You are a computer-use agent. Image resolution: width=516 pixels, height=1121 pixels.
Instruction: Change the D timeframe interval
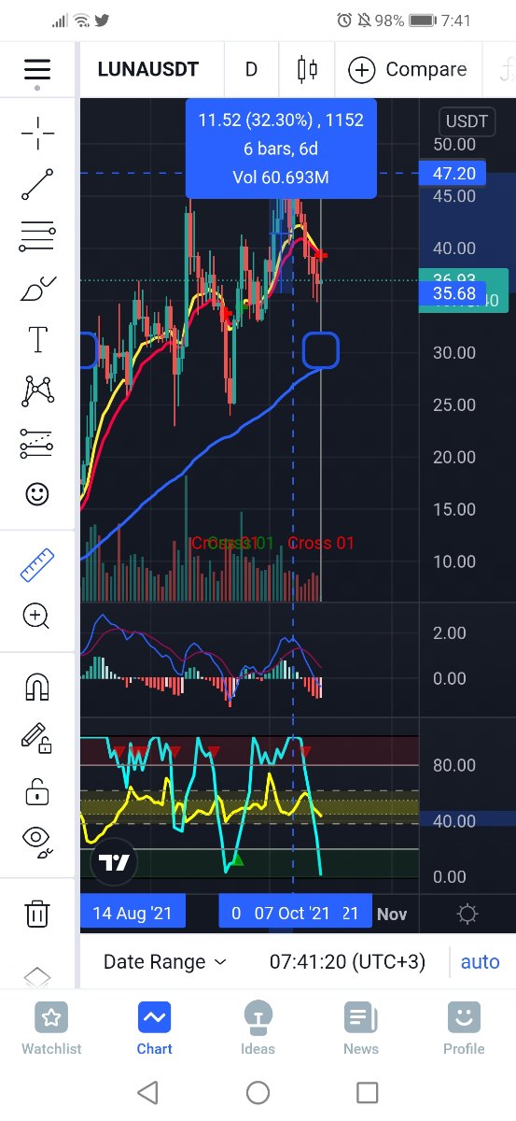click(x=251, y=70)
